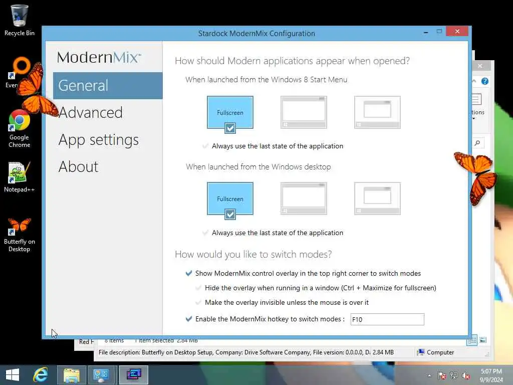Switch to the Advanced tab
The image size is (513, 385).
pos(91,113)
